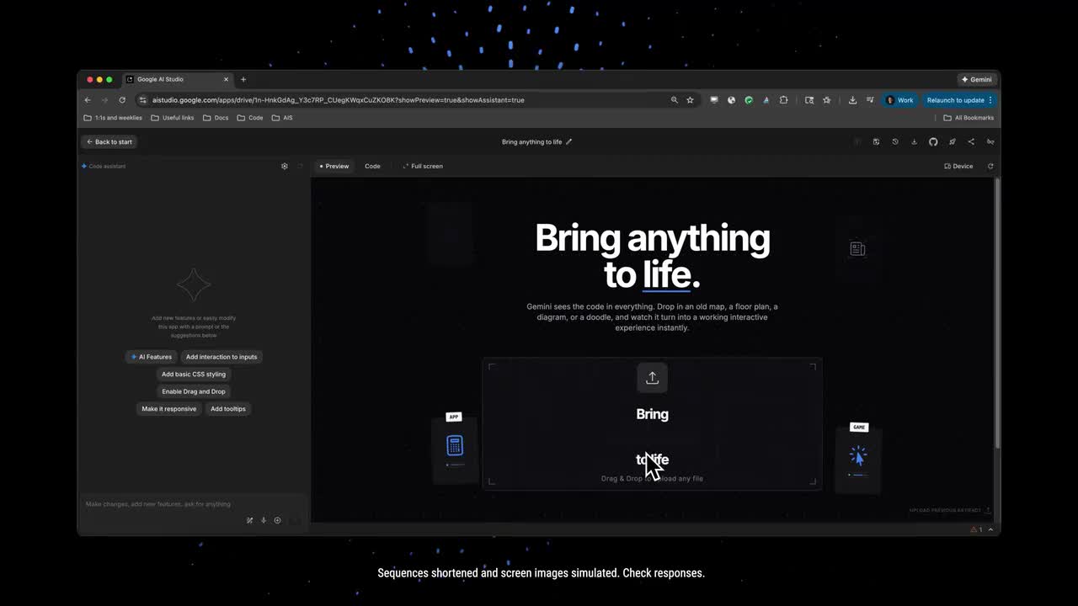Image resolution: width=1078 pixels, height=606 pixels.
Task: Click the calculator APP card icon
Action: click(455, 445)
